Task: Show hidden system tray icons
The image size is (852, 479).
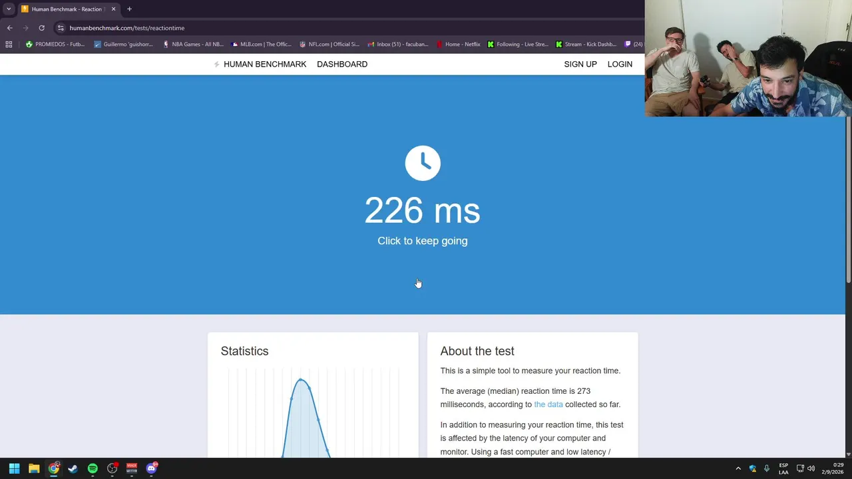Action: 738,468
